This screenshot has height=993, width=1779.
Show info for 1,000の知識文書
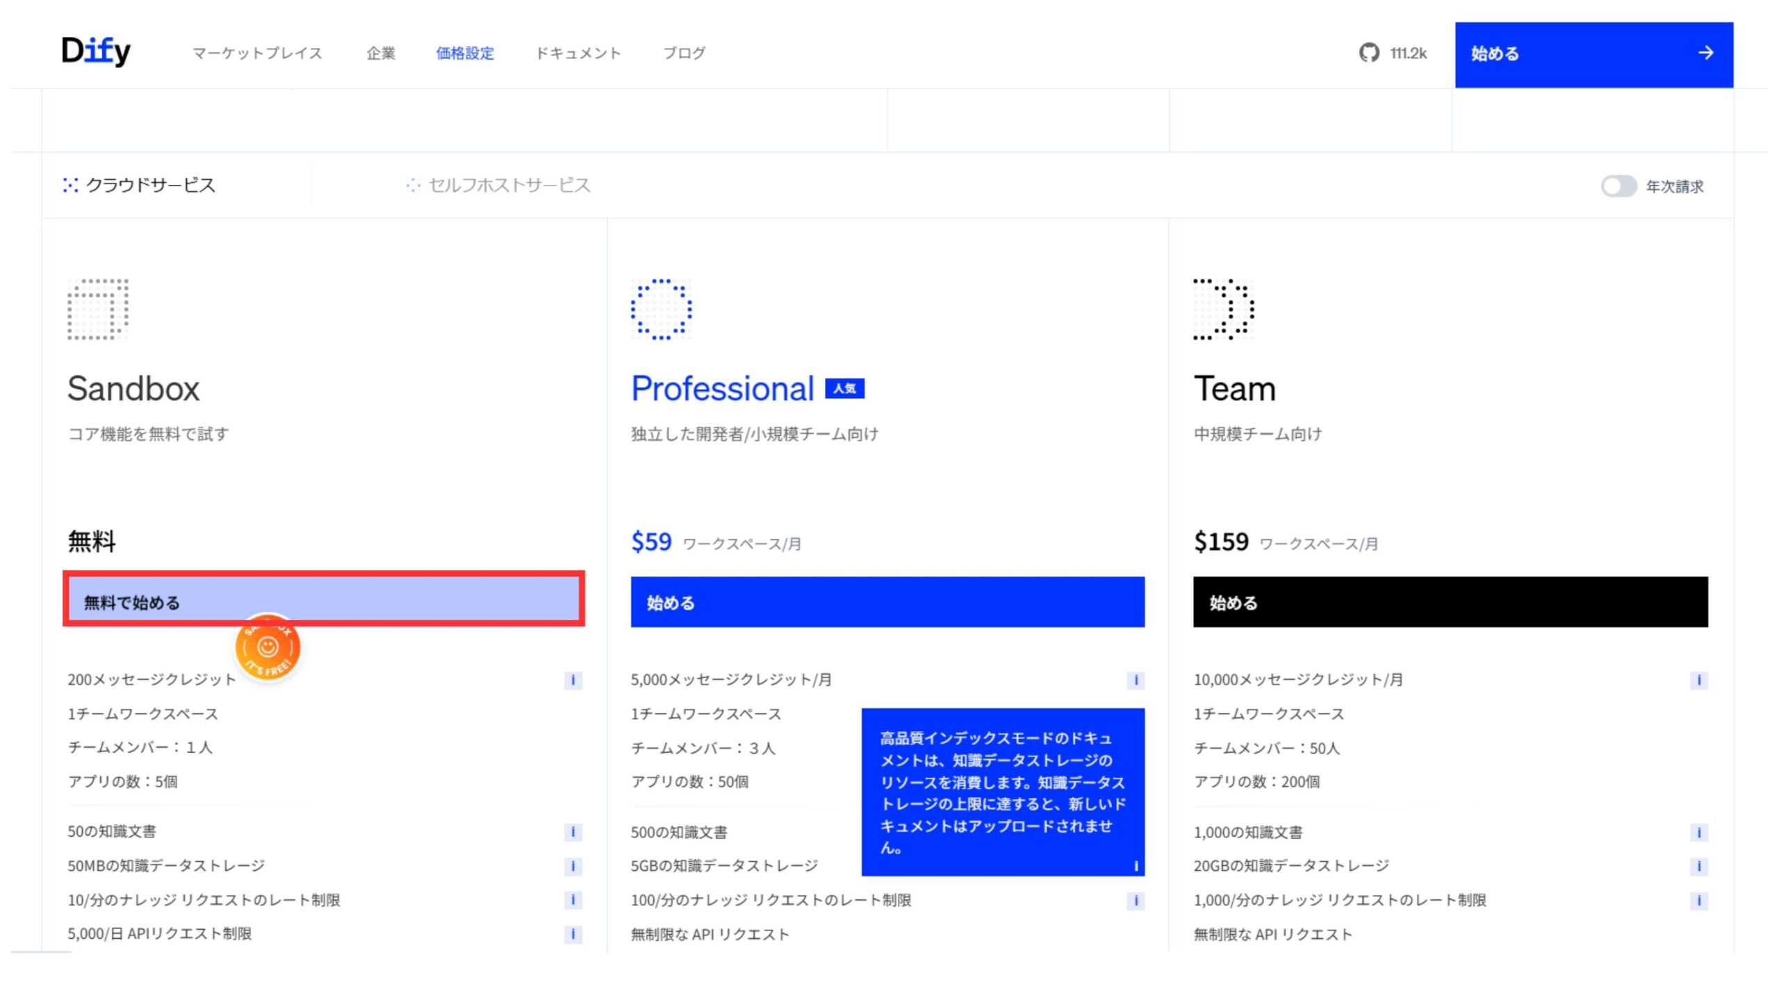(1699, 832)
